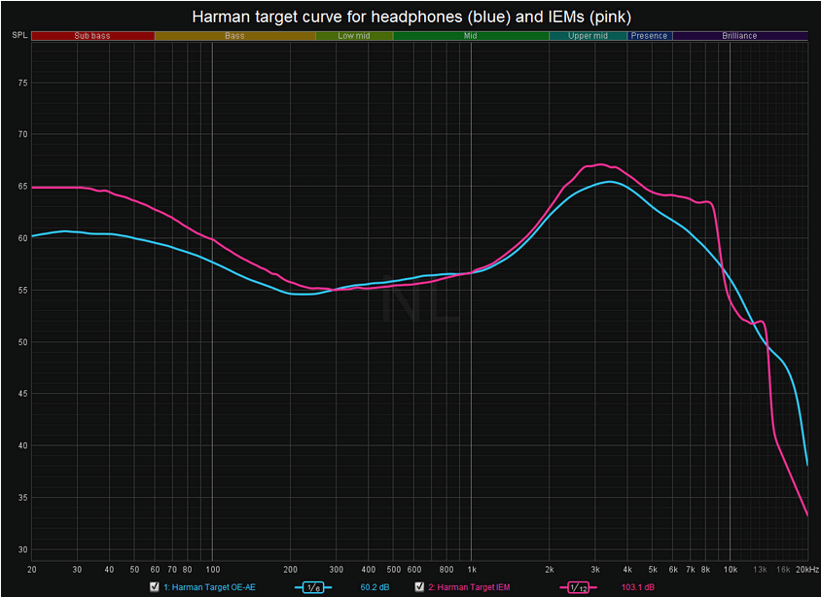Click the 1k frequency axis label

pyautogui.click(x=472, y=569)
